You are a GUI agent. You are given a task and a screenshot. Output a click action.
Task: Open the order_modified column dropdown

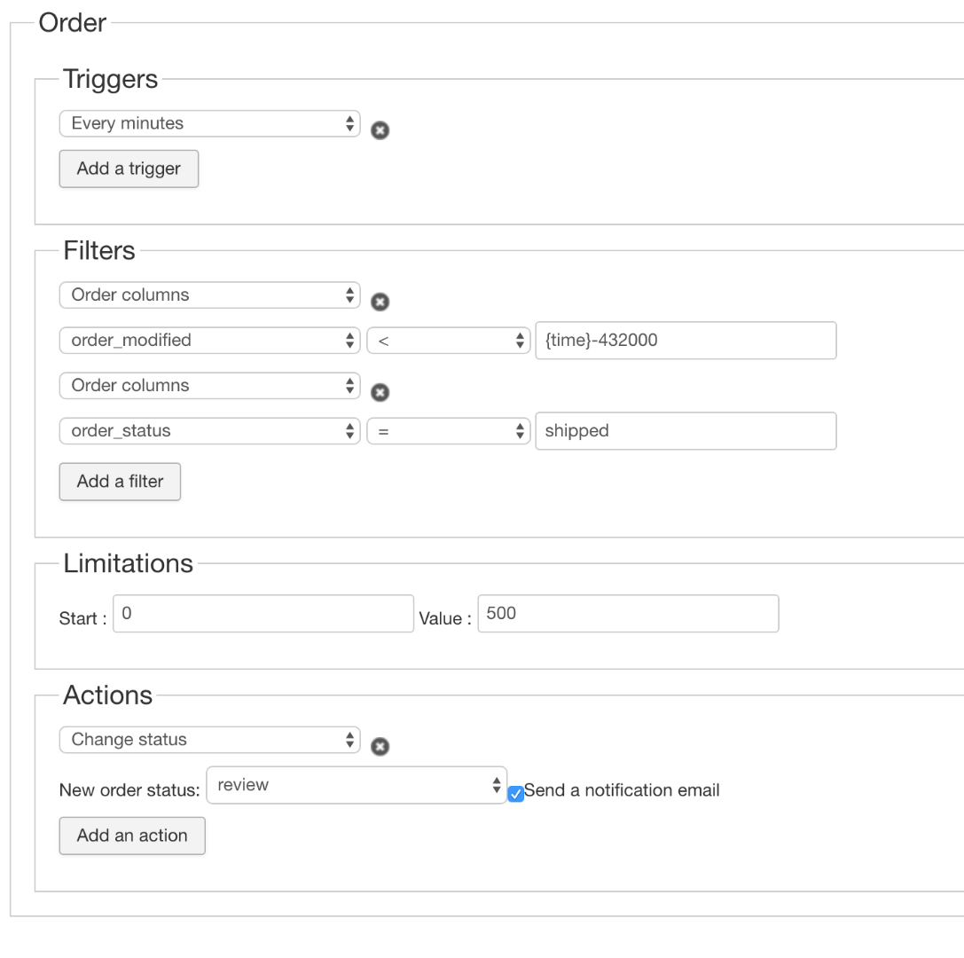(209, 341)
